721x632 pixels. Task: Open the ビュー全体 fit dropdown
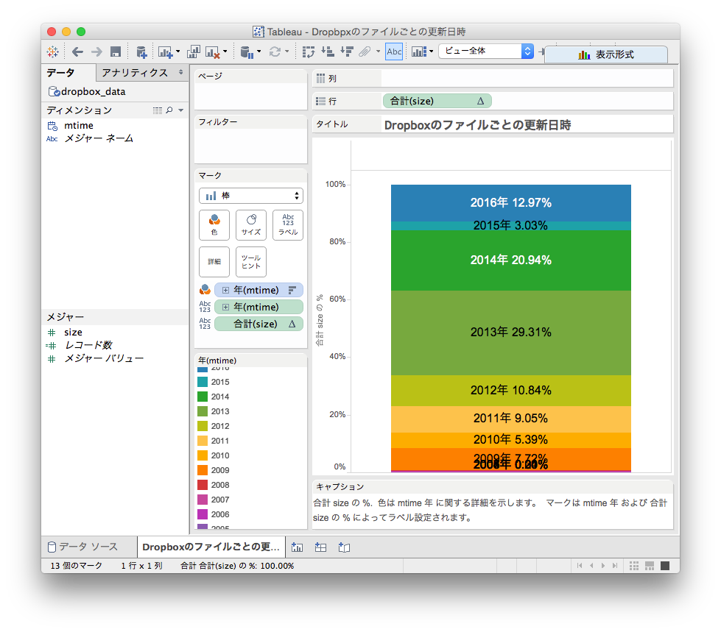485,51
